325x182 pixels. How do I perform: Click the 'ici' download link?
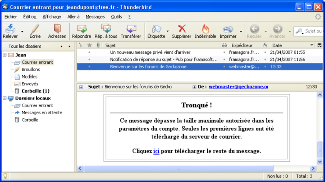[x=156, y=151]
